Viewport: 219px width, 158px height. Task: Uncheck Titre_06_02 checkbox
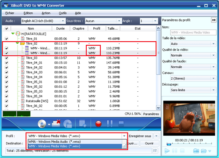7,106
